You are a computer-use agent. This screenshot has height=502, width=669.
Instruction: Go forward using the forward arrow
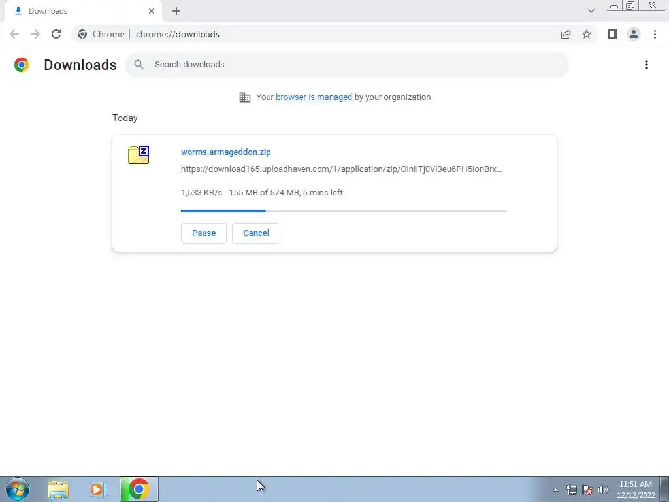click(35, 34)
